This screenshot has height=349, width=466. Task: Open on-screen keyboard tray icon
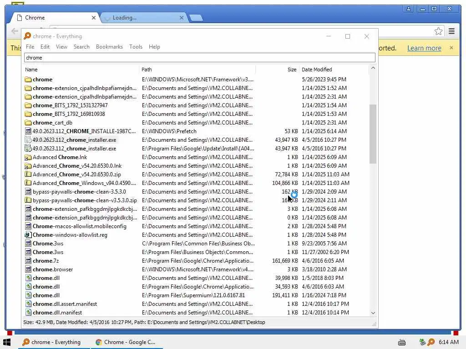point(402,343)
